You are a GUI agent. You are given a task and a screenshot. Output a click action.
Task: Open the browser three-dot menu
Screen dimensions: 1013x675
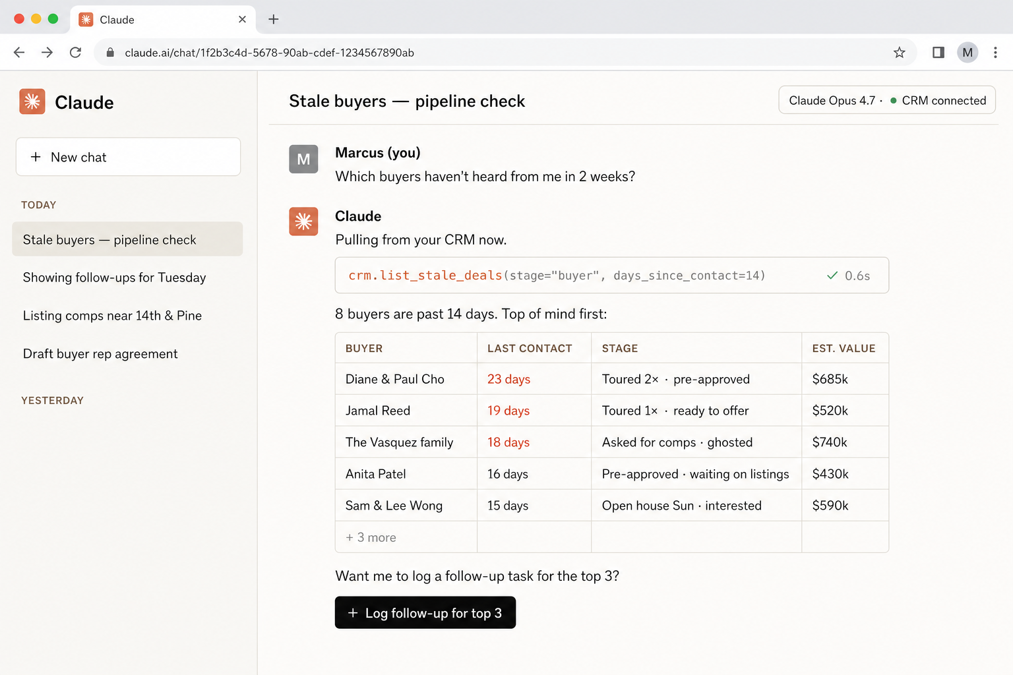point(995,53)
